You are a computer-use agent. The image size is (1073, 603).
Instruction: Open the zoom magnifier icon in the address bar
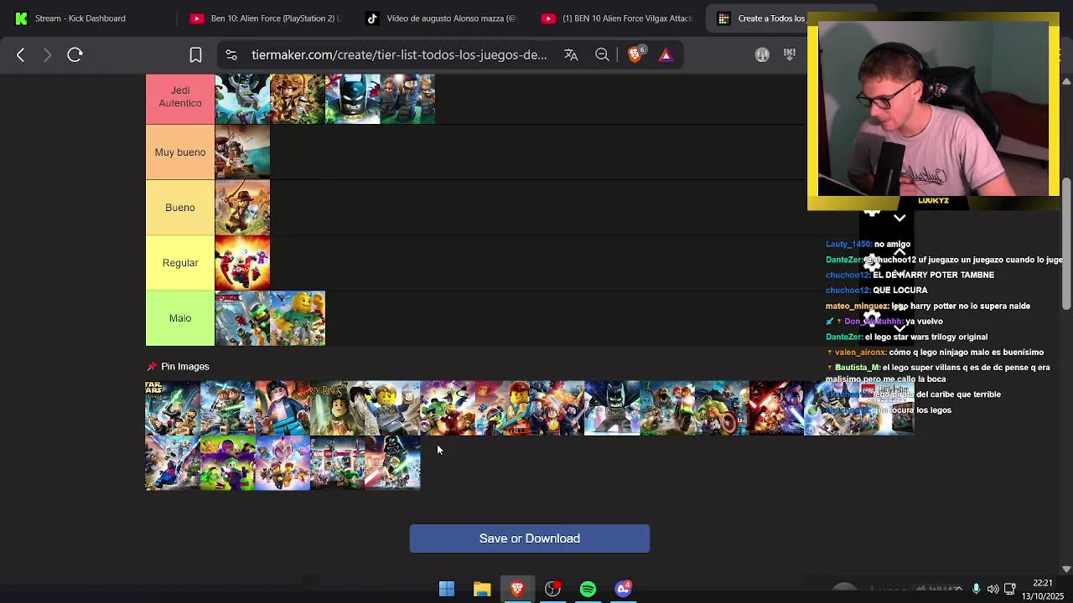click(602, 55)
